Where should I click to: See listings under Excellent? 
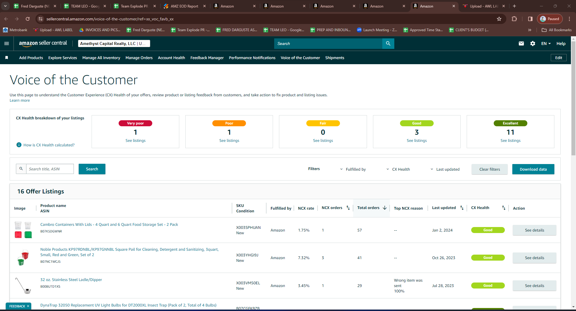(x=510, y=140)
